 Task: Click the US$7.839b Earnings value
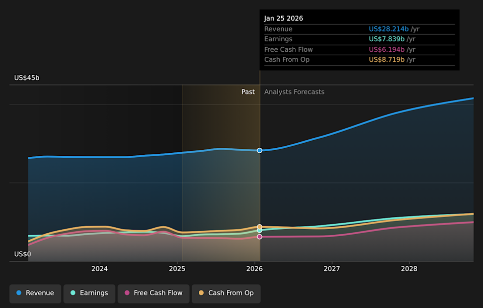pyautogui.click(x=386, y=39)
